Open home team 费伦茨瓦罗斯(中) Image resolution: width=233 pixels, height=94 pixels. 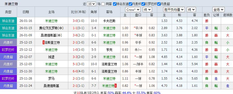pos(51,28)
